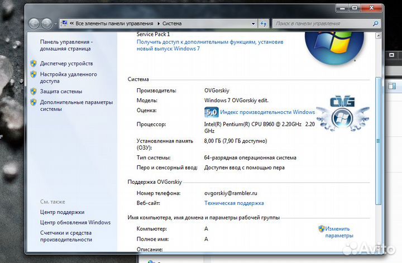
Task: Open 'Центр обновления Windows' link
Action: click(x=75, y=222)
